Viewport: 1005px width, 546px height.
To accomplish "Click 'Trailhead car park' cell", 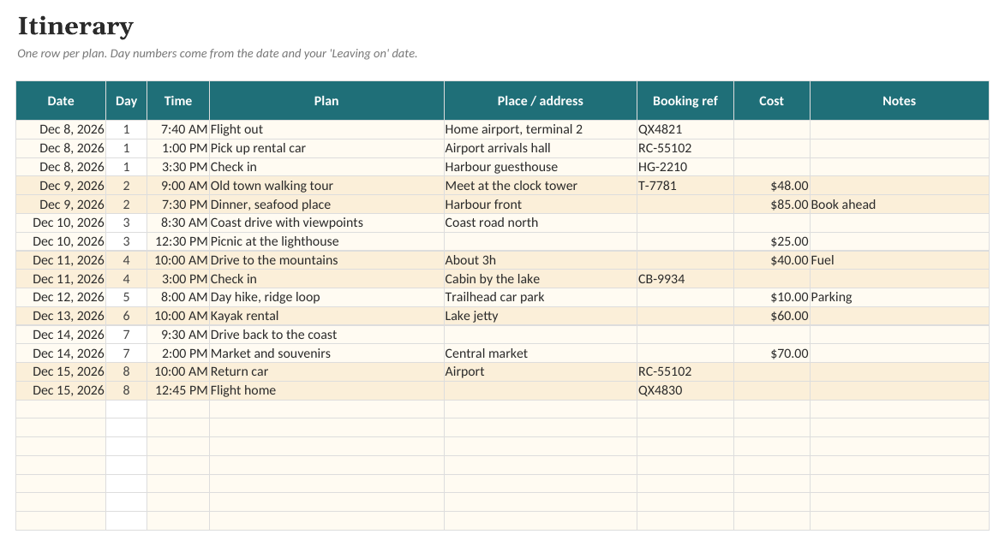I will point(541,297).
